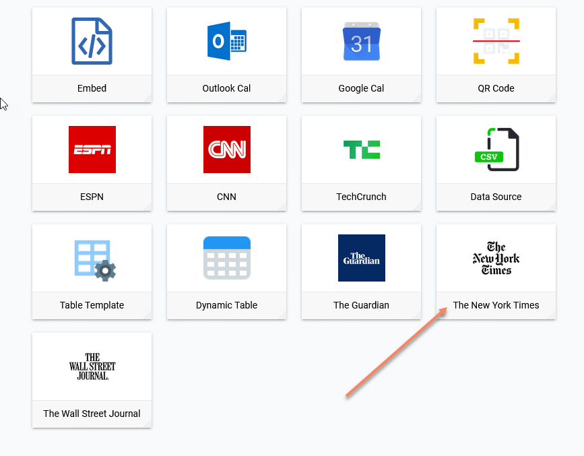The height and width of the screenshot is (456, 584).
Task: Open The Guardian logo tile
Action: coord(361,258)
